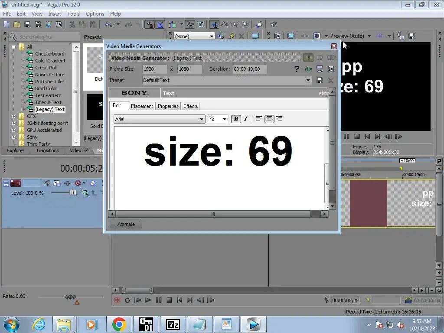
Task: Click the Record button in transport bar
Action: click(117, 300)
